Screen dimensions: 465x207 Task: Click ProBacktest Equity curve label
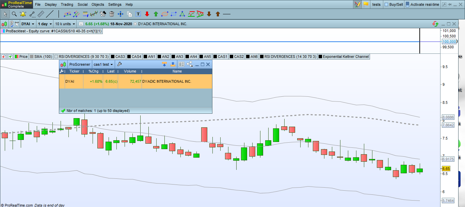[x=51, y=31]
